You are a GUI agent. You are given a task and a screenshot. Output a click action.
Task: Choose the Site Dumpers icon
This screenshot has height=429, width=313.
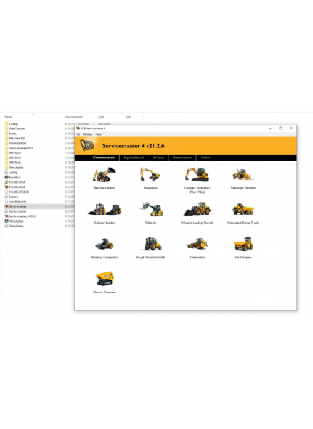243,243
